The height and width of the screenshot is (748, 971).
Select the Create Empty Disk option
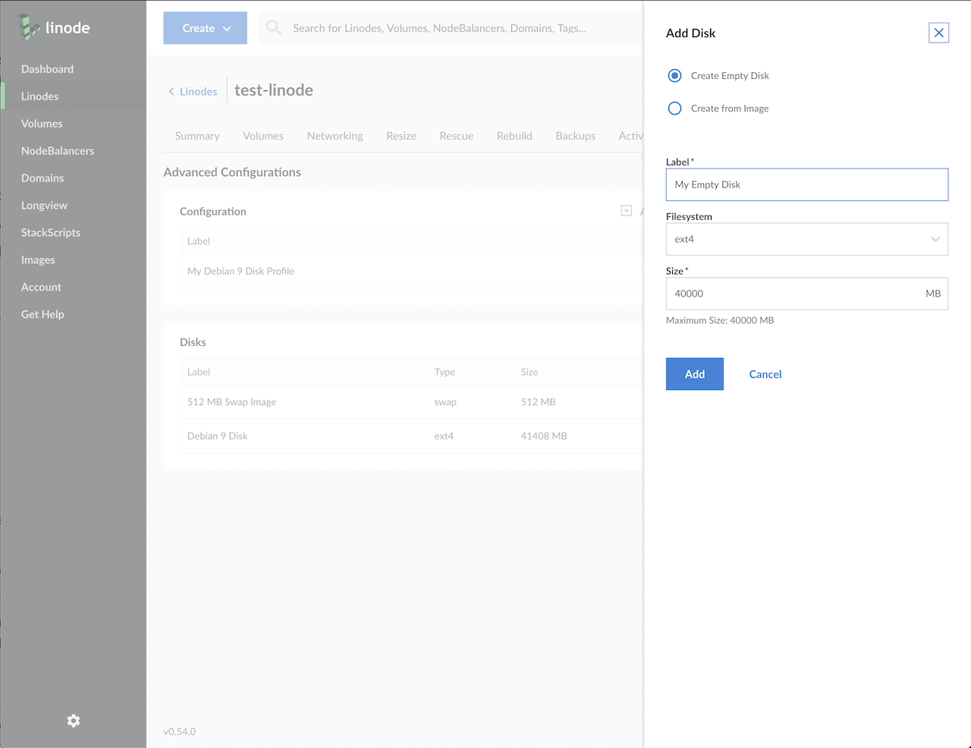[674, 76]
